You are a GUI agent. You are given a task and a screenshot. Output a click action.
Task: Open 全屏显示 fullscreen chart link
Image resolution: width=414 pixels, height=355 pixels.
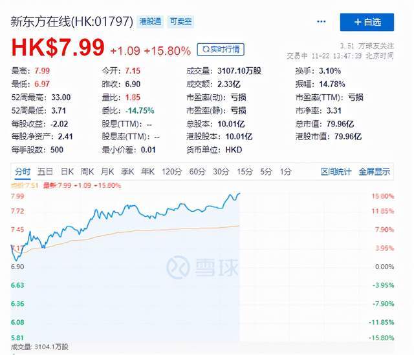pyautogui.click(x=374, y=172)
